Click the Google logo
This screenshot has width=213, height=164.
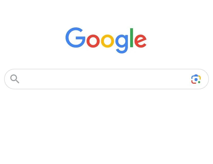click(x=106, y=40)
